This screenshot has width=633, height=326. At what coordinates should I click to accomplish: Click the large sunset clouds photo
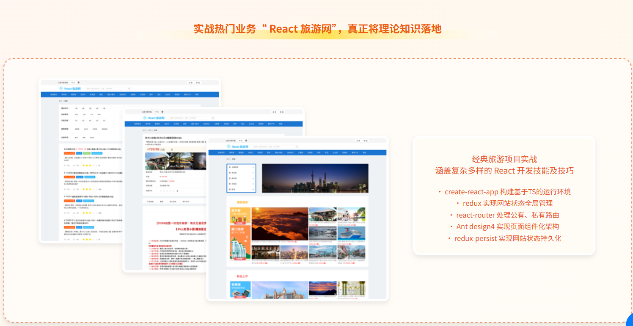pyautogui.click(x=280, y=224)
